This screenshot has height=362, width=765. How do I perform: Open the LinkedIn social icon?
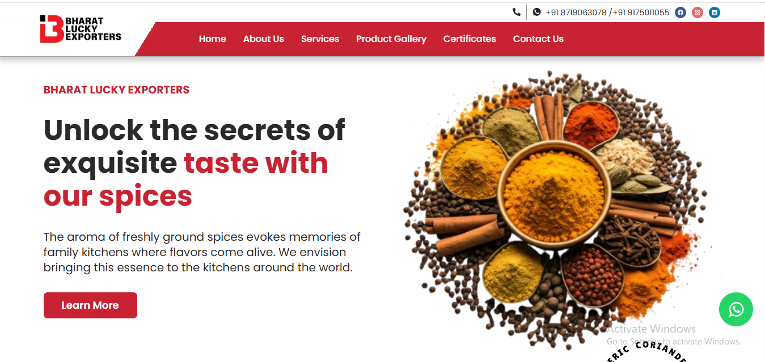click(715, 12)
